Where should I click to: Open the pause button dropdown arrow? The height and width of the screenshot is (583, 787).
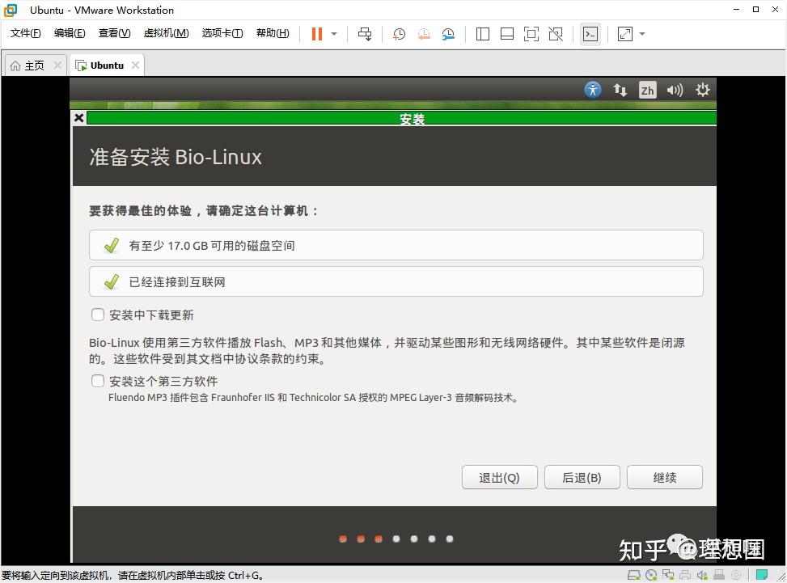pos(332,33)
